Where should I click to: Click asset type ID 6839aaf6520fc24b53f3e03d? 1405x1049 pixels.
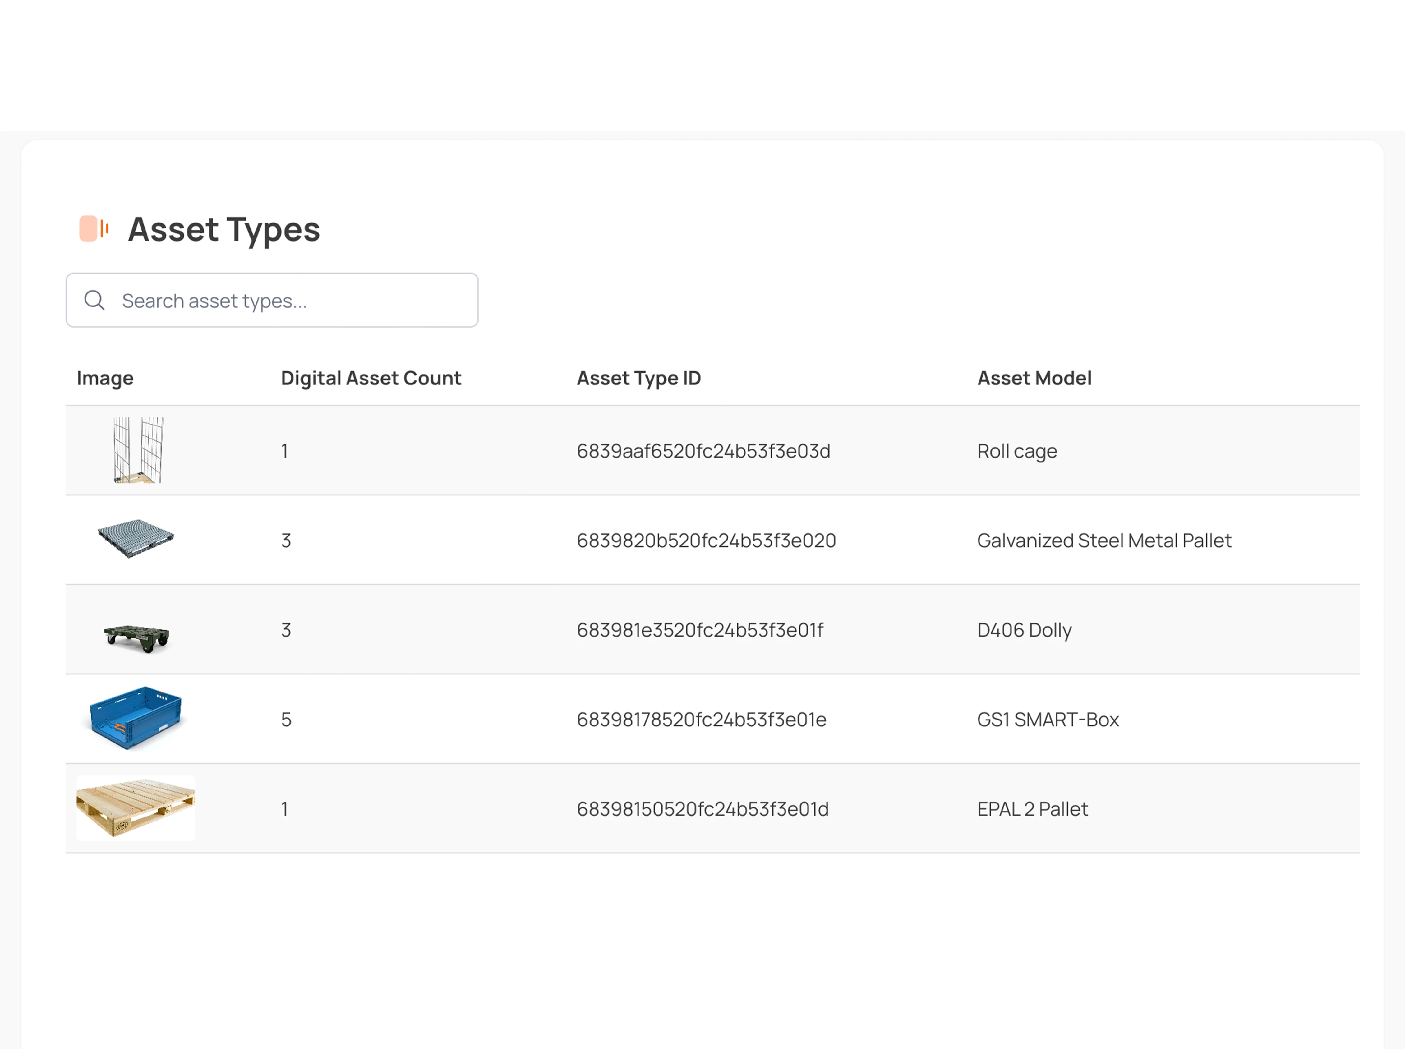[703, 451]
